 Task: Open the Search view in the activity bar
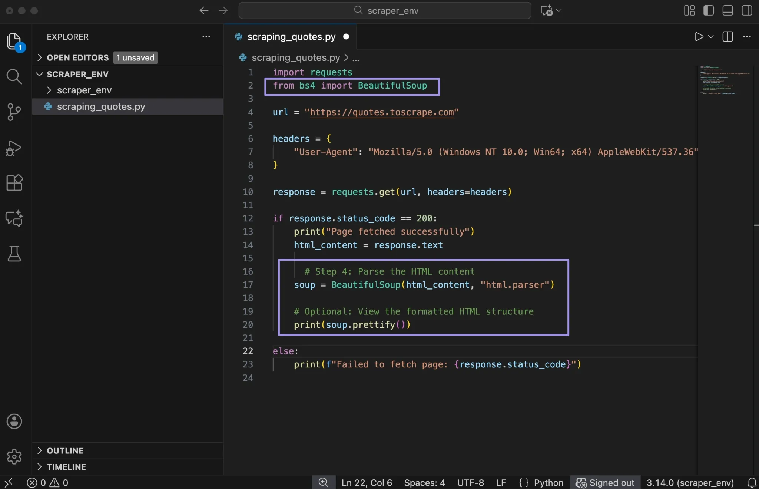point(14,76)
